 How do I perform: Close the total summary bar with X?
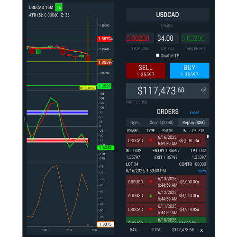point(201,230)
